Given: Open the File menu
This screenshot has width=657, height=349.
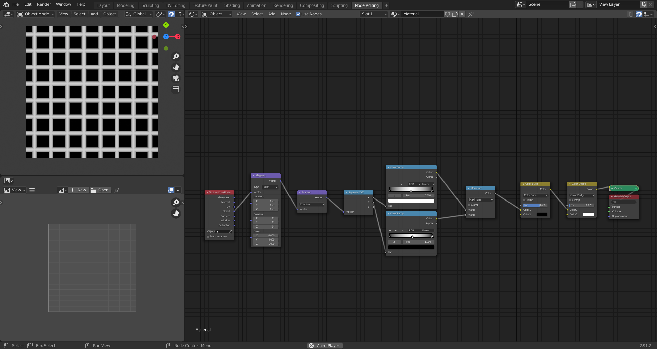Looking at the screenshot, I should (x=15, y=4).
